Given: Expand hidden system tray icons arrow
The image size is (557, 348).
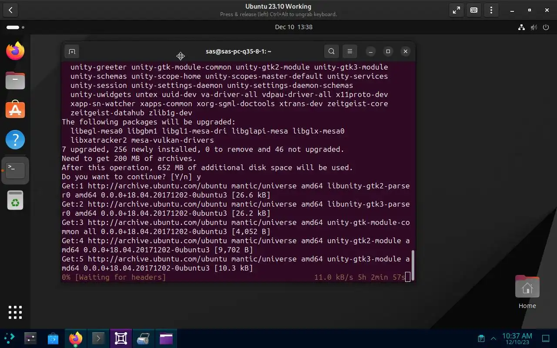Looking at the screenshot, I should point(493,338).
